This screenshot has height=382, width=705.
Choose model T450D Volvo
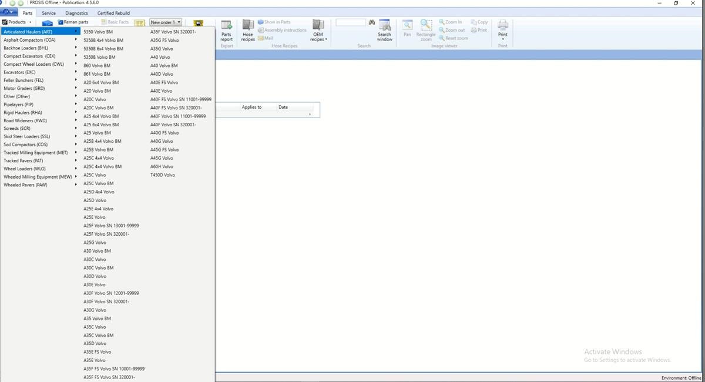click(x=163, y=175)
